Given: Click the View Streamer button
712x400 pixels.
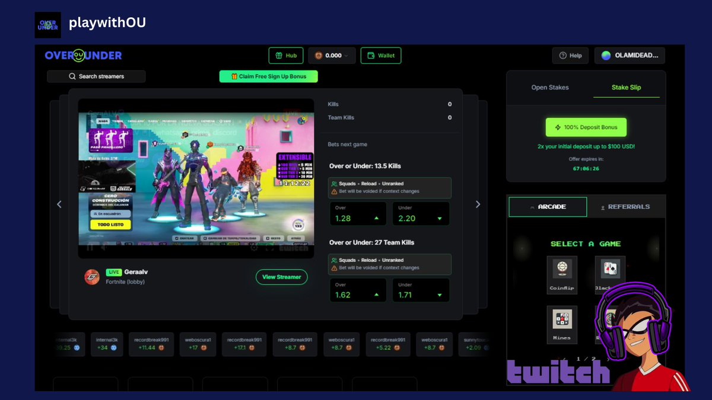Looking at the screenshot, I should tap(282, 277).
